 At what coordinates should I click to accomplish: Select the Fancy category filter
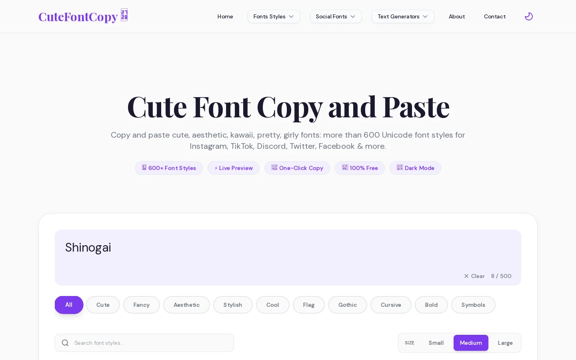tap(142, 305)
